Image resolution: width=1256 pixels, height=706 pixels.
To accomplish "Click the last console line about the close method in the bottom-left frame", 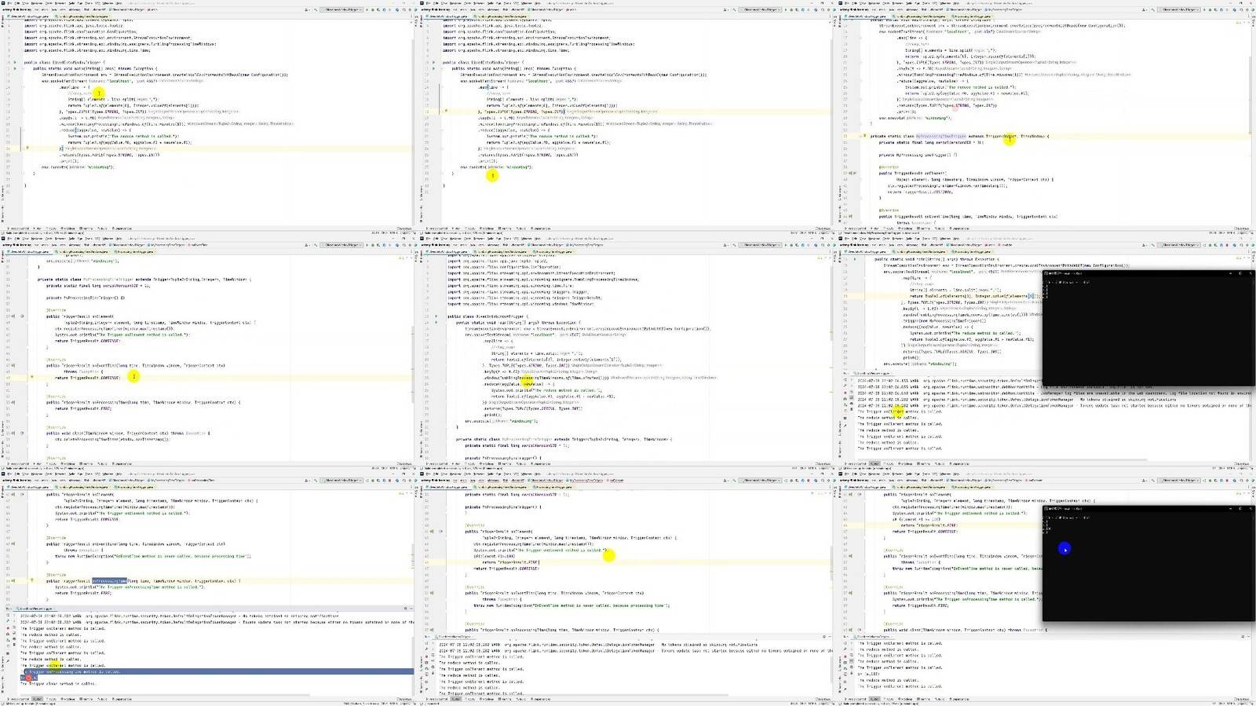I will [59, 684].
